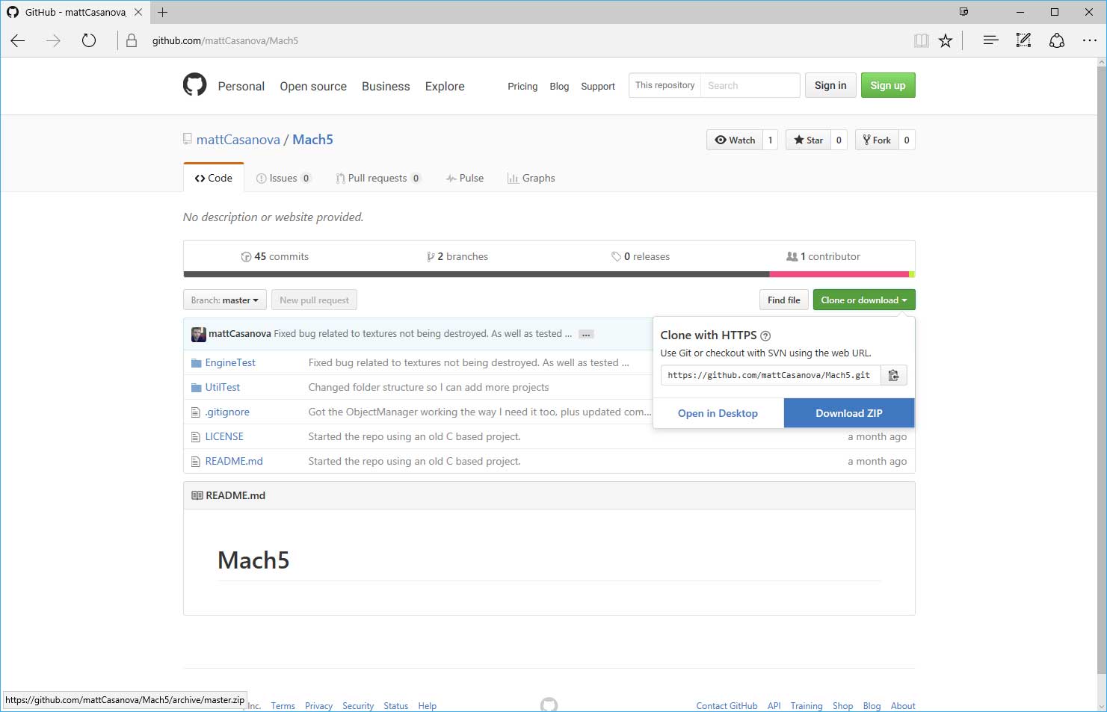This screenshot has height=712, width=1107.
Task: Toggle the Clone or download dropdown
Action: click(863, 300)
